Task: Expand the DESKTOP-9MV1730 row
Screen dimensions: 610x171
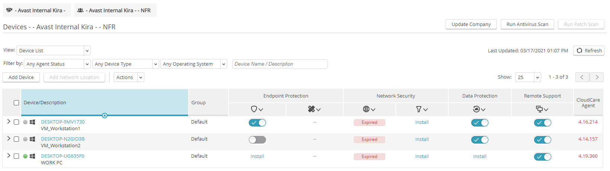Action: point(9,121)
